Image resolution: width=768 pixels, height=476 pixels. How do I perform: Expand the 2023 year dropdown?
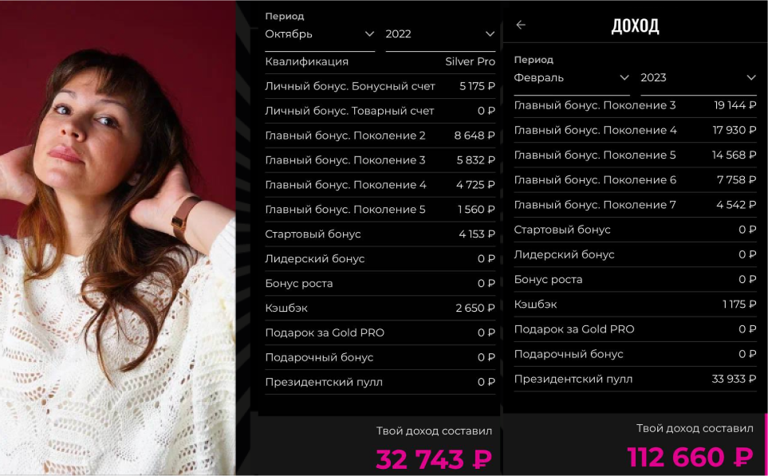click(699, 78)
